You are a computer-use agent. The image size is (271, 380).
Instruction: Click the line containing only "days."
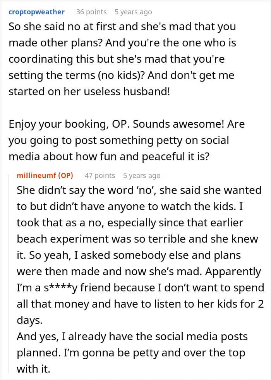[29, 320]
